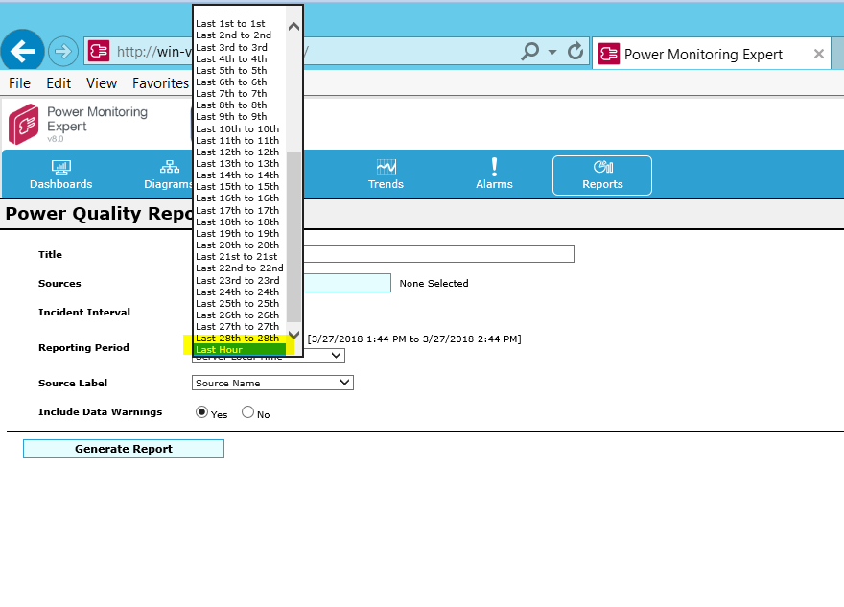Viewport: 844px width, 607px height.
Task: Select Yes for Include Data Warnings
Action: click(201, 412)
